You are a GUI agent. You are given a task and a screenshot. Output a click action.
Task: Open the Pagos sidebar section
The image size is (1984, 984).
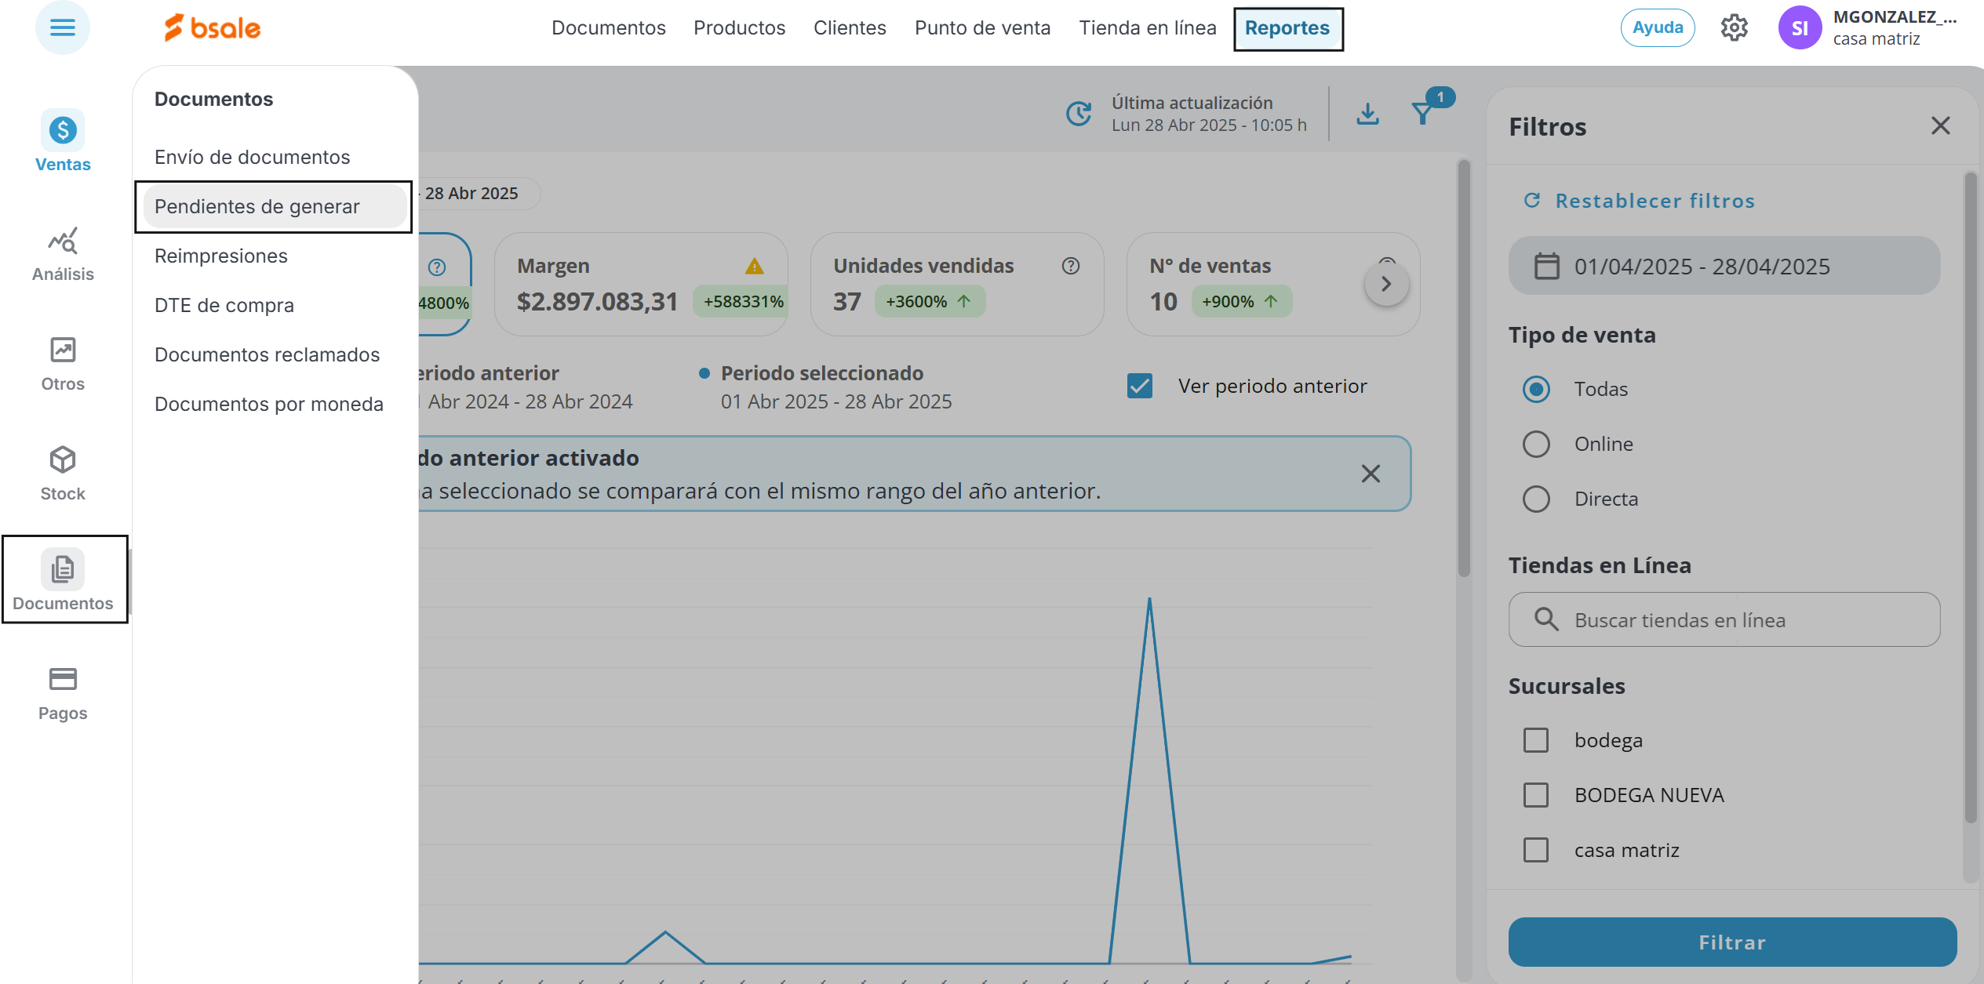(63, 692)
